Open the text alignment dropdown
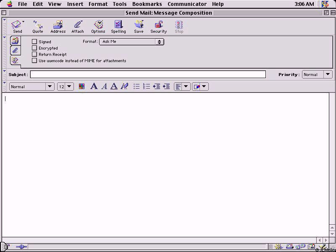Image resolution: width=336 pixels, height=252 pixels. [182, 87]
